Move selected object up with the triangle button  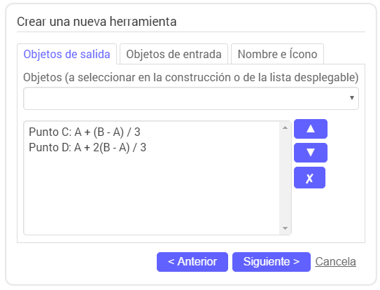(311, 129)
